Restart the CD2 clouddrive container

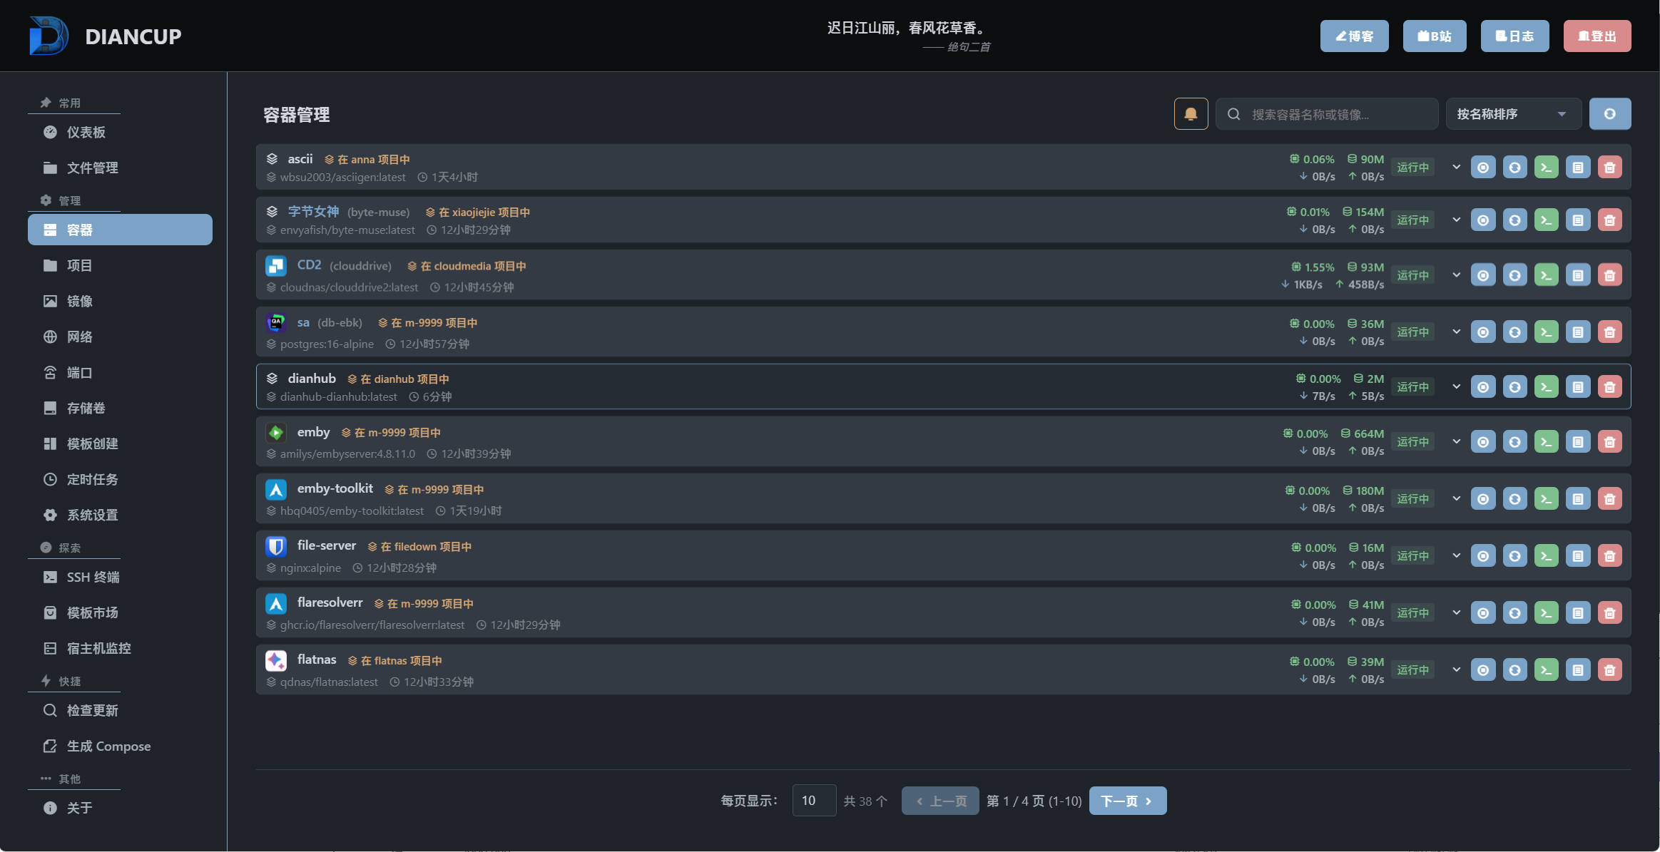point(1514,275)
